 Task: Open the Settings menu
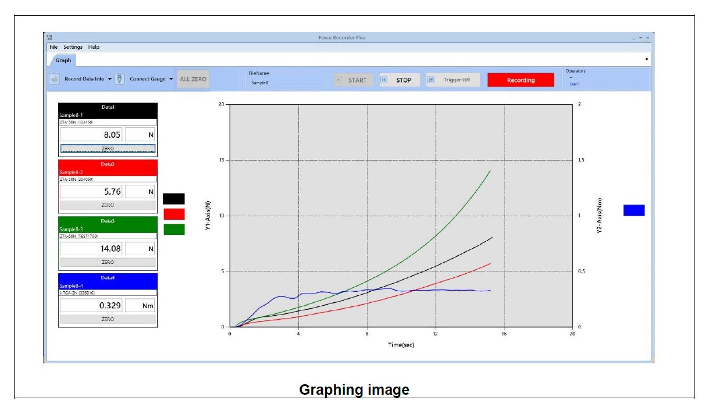tap(73, 47)
